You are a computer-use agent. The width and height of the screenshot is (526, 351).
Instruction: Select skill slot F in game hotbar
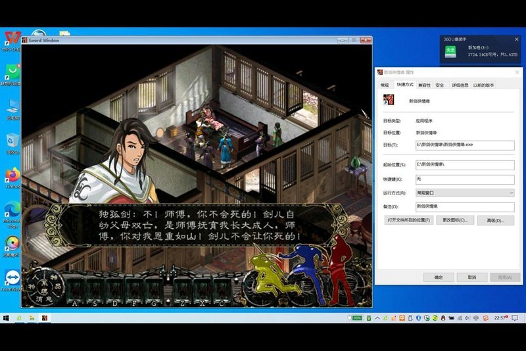coord(135,291)
